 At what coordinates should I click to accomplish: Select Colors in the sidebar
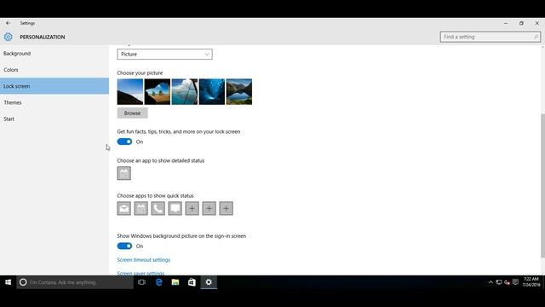point(54,70)
